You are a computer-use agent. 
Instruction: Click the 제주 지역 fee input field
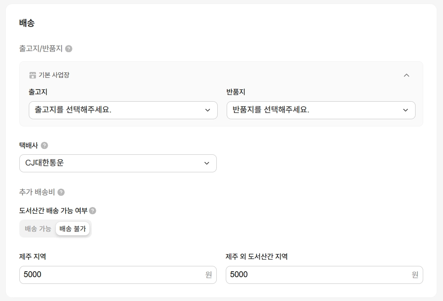click(112, 275)
